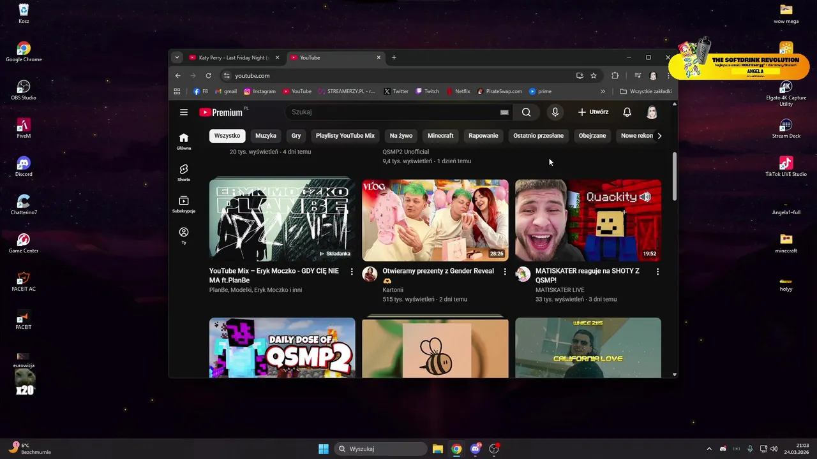Image resolution: width=817 pixels, height=459 pixels.
Task: Open the Utwórz create menu
Action: coord(593,112)
